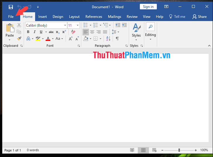Image resolution: width=213 pixels, height=157 pixels.
Task: Open Customize Quick Access Toolbar arrow
Action: point(38,7)
